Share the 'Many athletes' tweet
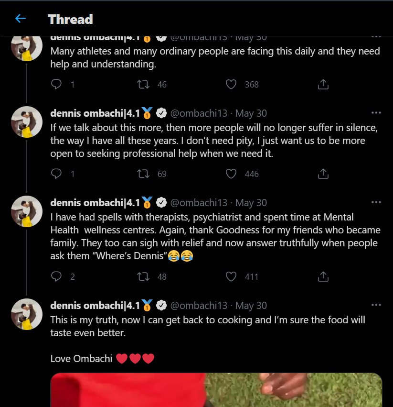Screen dimensions: 393x407 point(323,84)
